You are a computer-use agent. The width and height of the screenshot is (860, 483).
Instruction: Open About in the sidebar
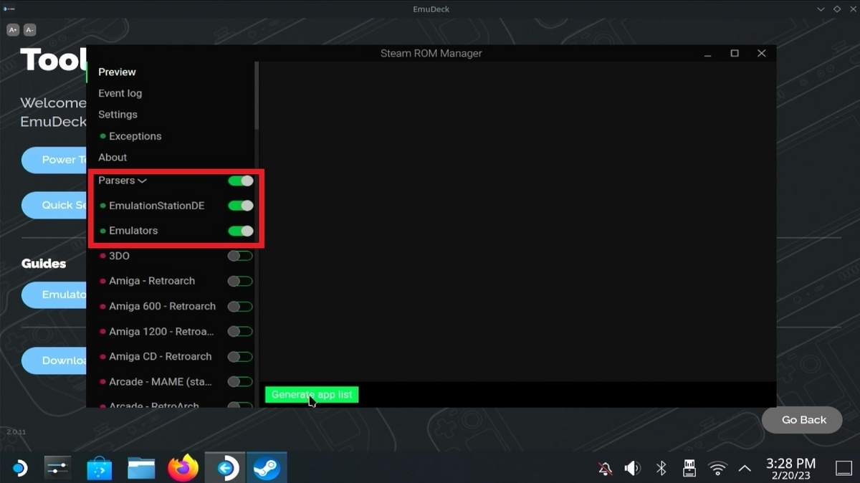pyautogui.click(x=113, y=158)
